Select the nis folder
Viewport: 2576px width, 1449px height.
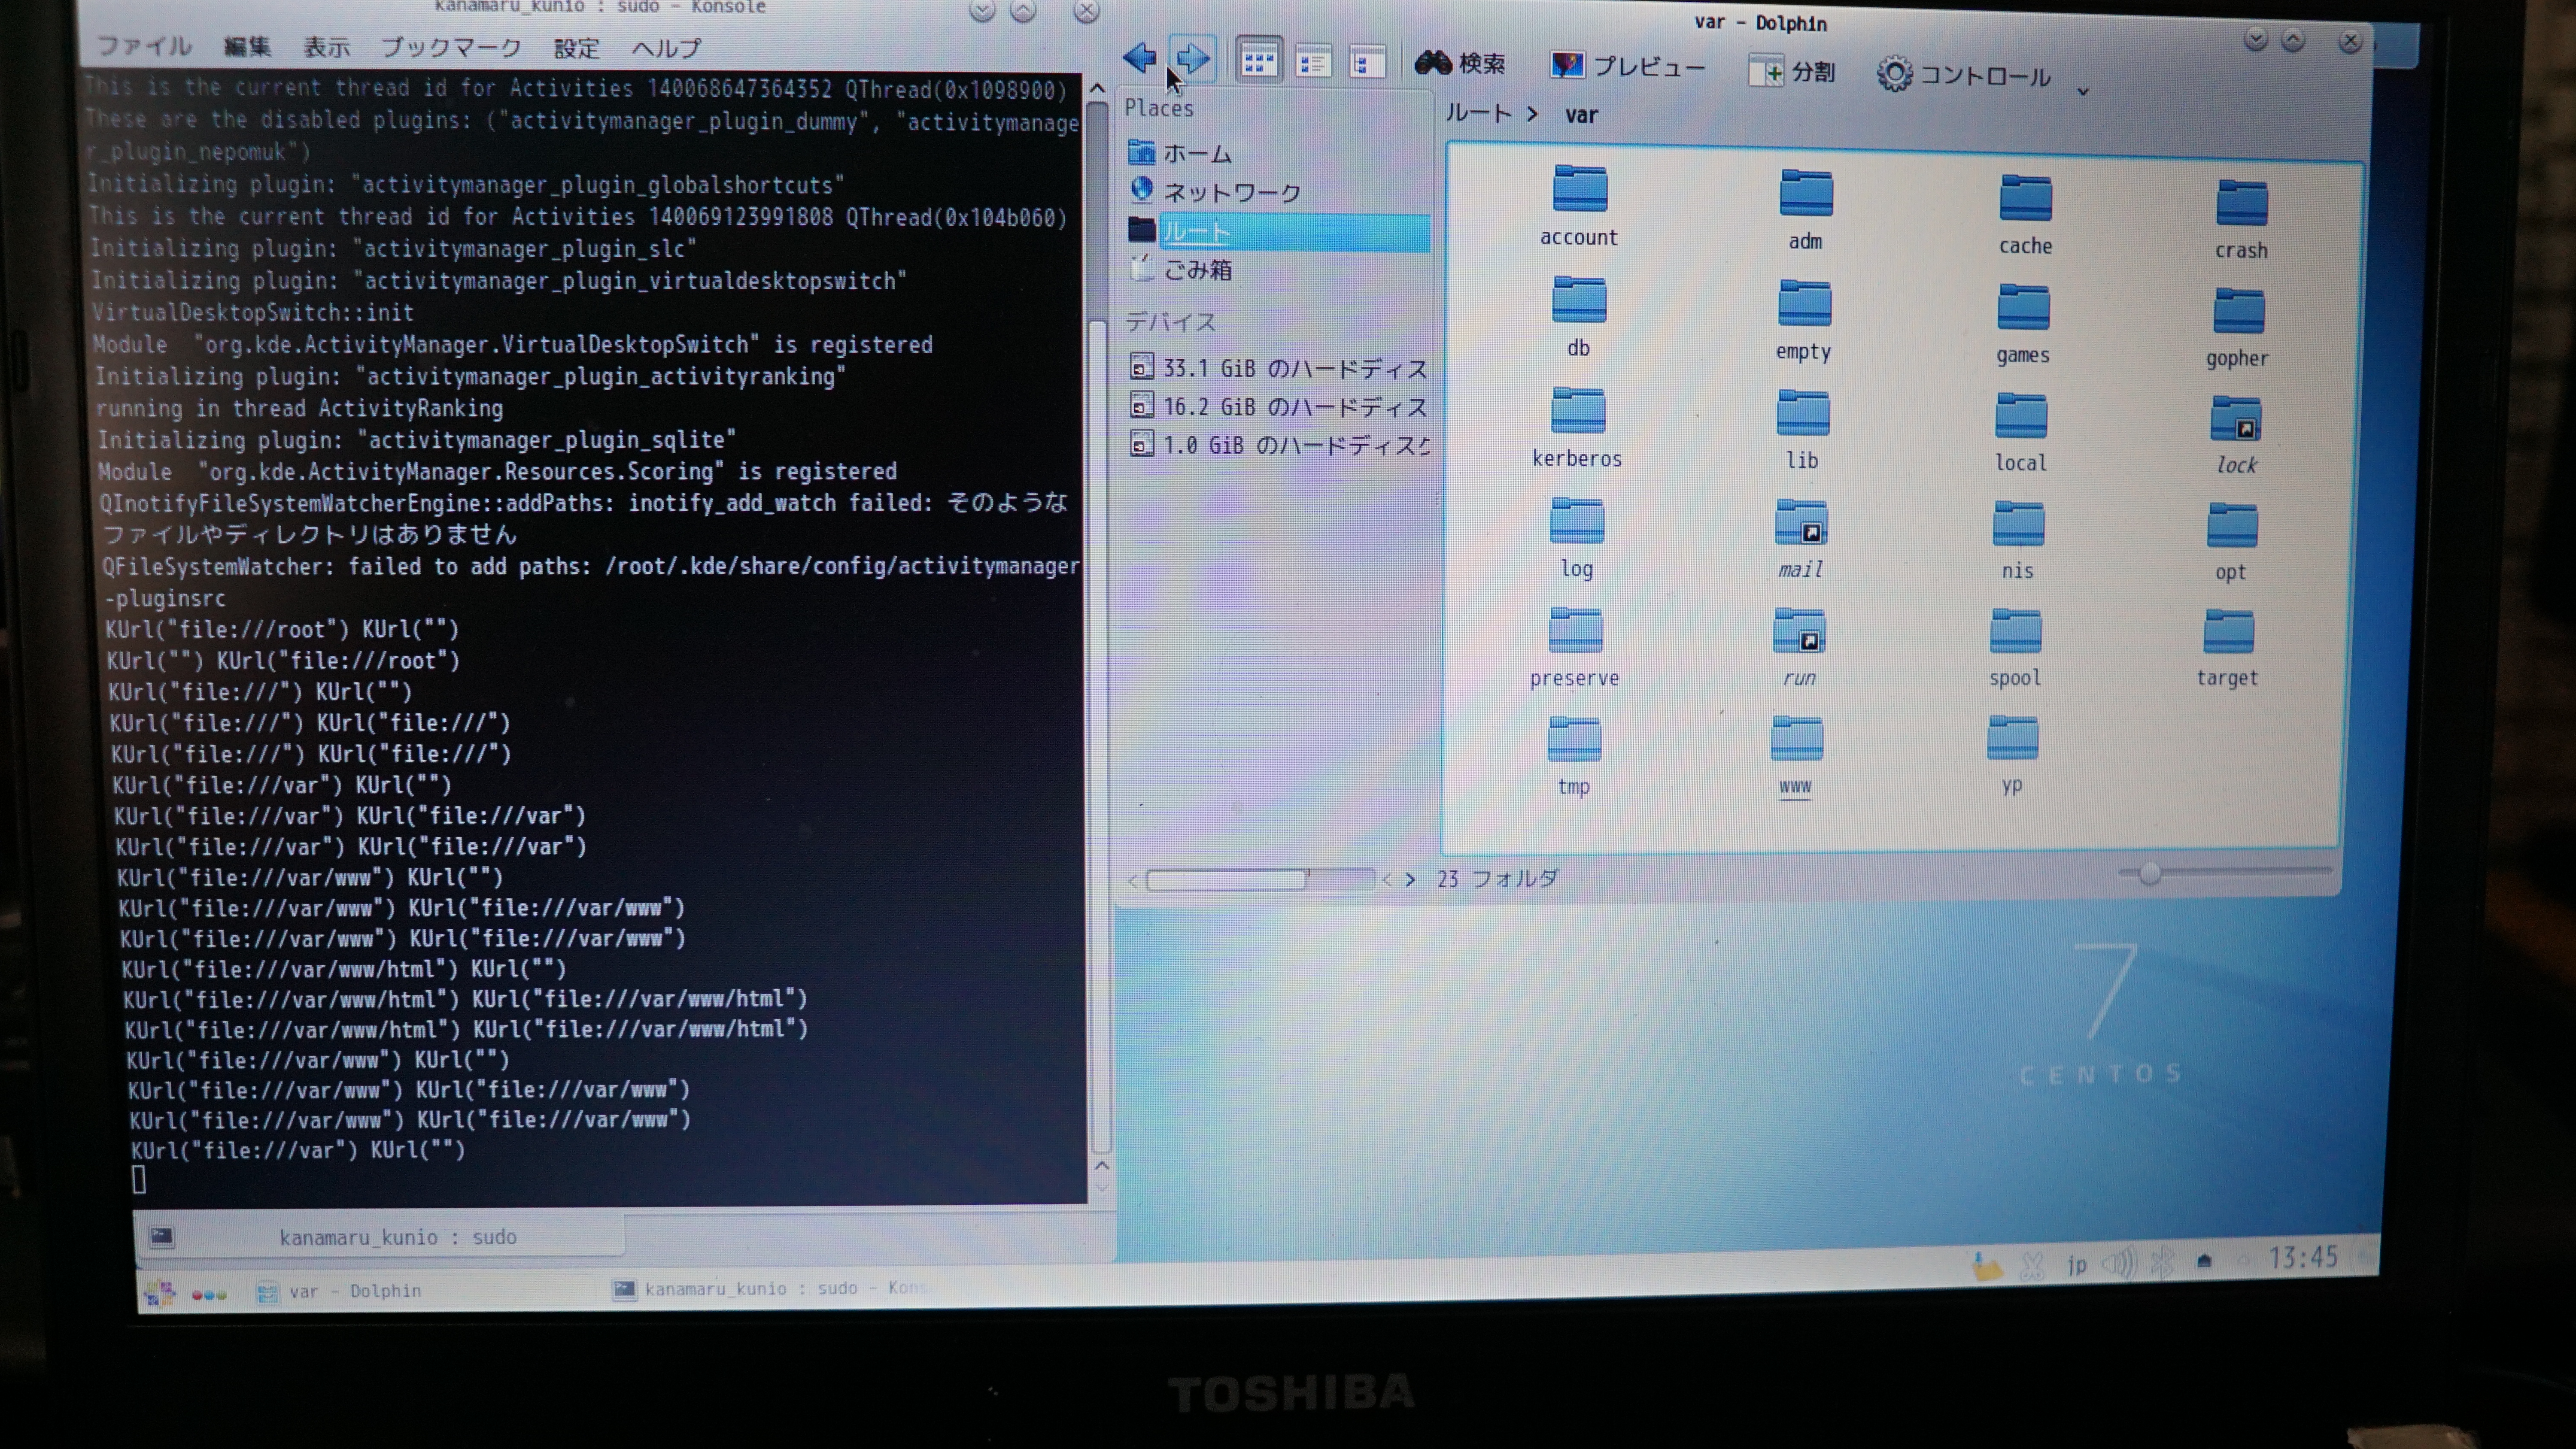click(x=2017, y=541)
